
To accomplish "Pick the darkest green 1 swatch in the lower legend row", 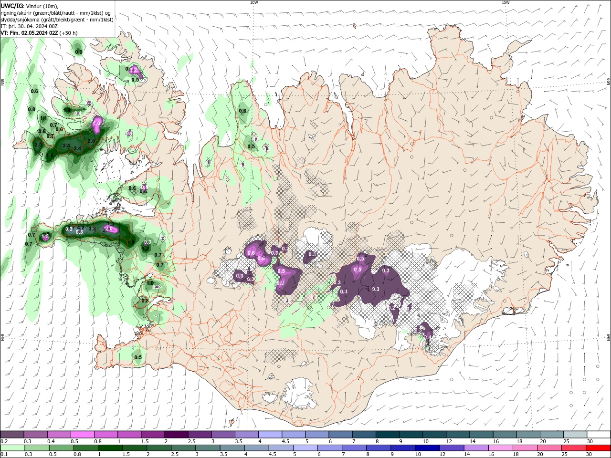I will coord(110,448).
